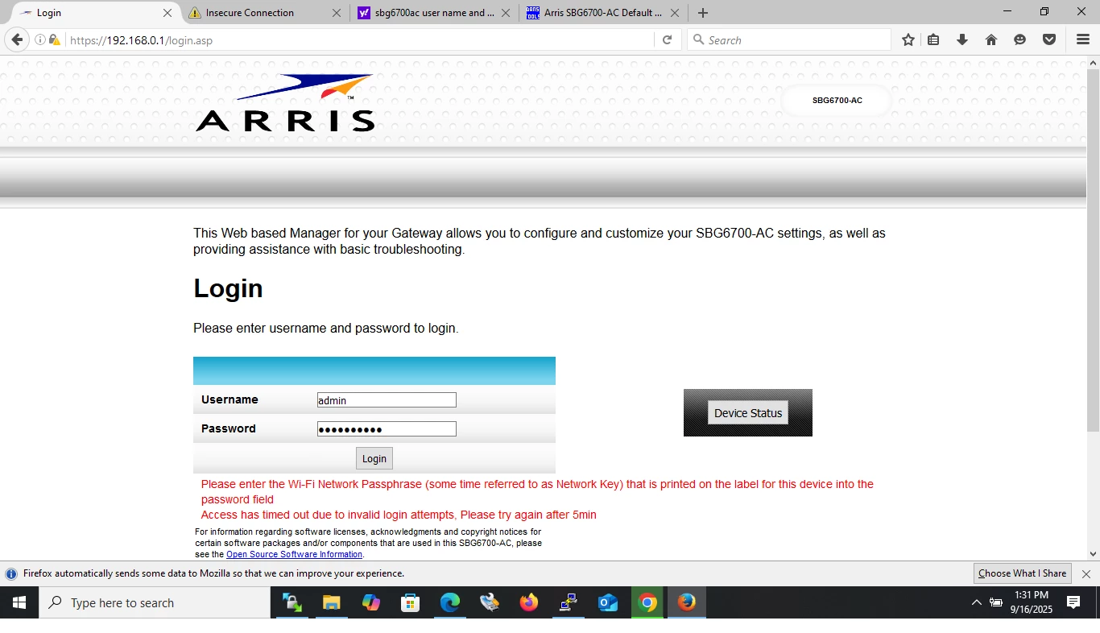Show hidden system tray icons

point(977,602)
